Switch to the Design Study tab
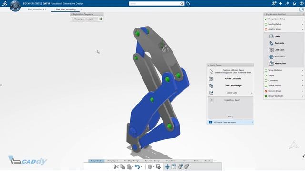 [x=96, y=161]
